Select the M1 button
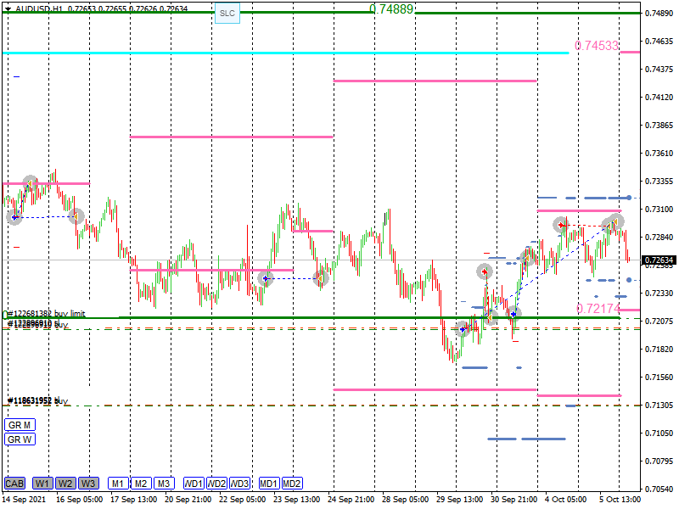 pos(118,484)
